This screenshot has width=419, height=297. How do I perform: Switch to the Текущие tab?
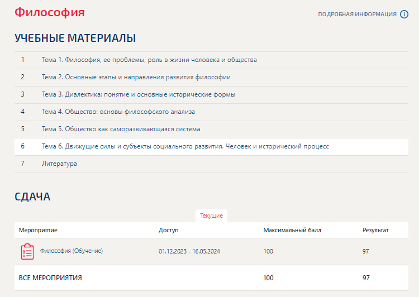point(211,215)
